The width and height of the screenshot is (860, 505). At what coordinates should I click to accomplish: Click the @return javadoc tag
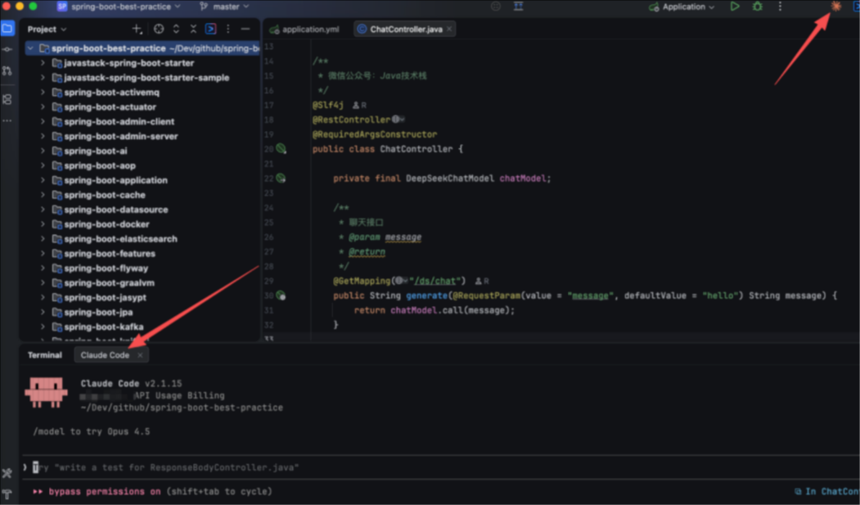coord(367,251)
